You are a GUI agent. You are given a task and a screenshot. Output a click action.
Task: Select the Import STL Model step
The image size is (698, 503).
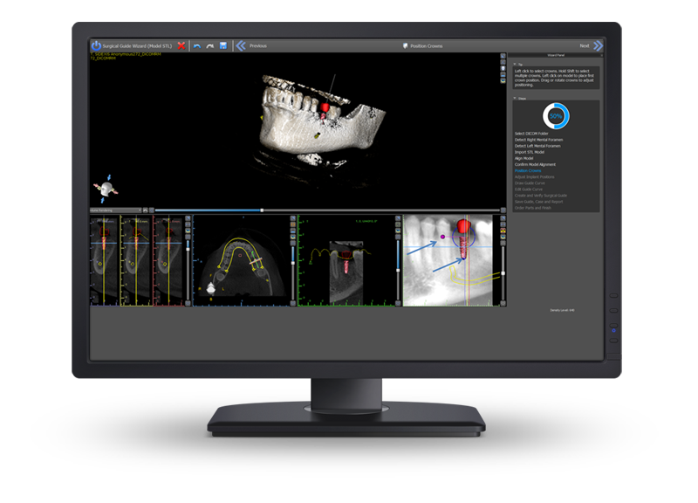coord(530,152)
